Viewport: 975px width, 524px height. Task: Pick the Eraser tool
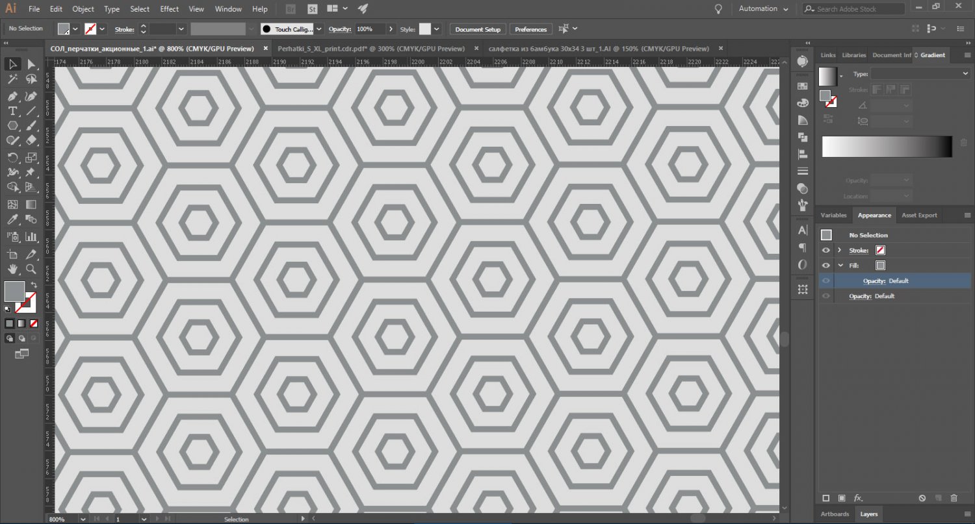[31, 140]
